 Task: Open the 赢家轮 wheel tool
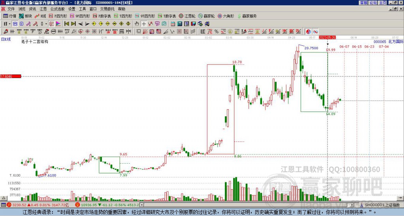206,16
